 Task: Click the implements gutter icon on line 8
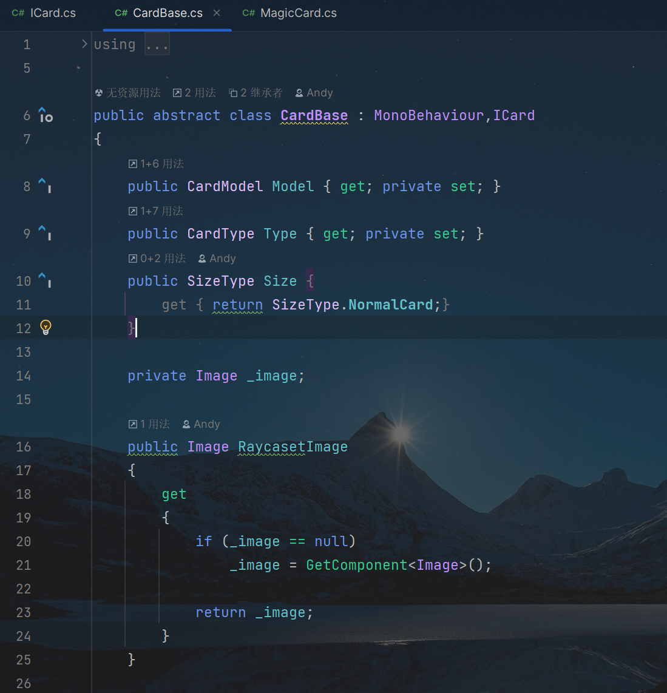pos(45,185)
